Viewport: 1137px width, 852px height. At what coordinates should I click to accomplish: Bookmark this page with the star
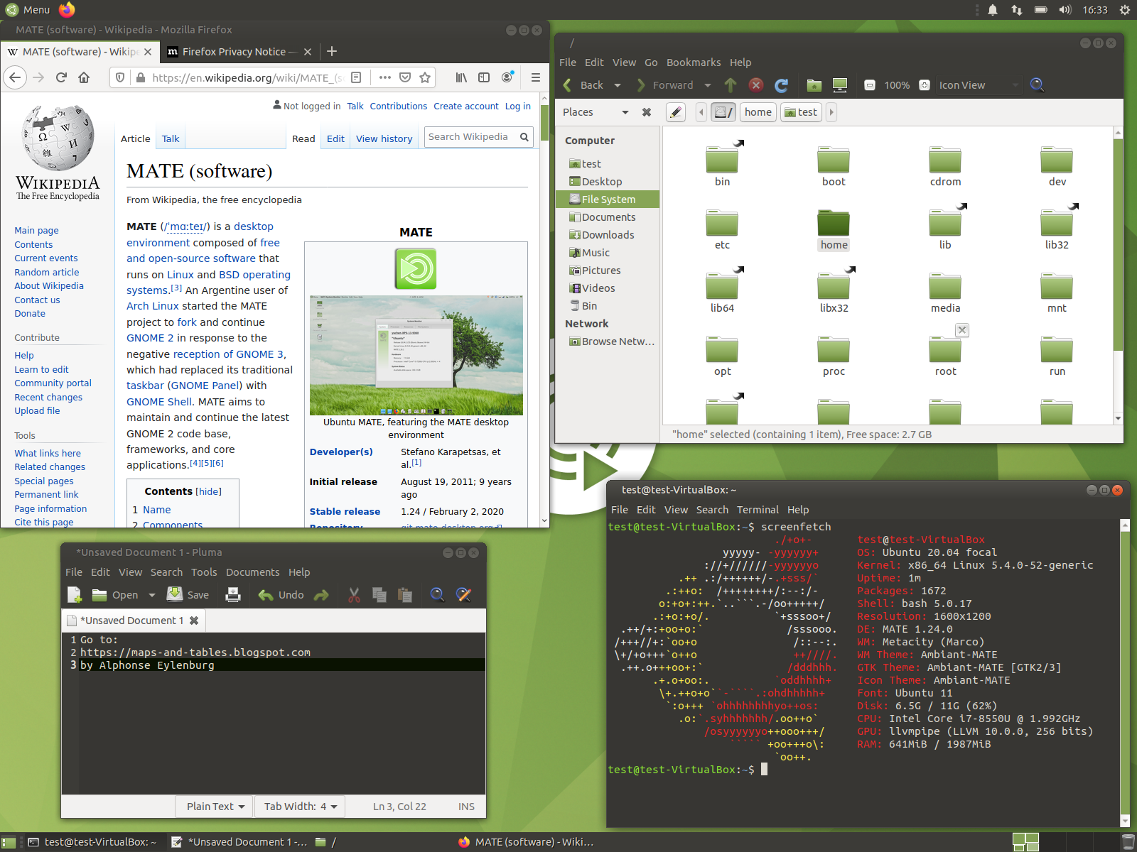tap(425, 77)
